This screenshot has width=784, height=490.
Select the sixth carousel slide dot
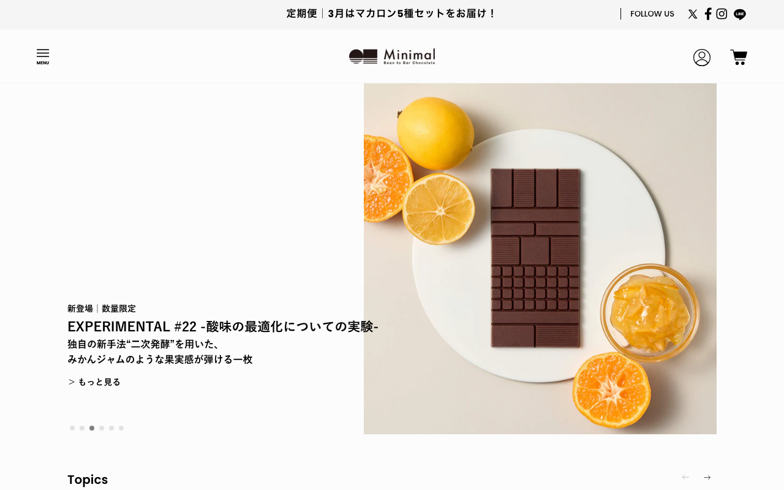[121, 428]
